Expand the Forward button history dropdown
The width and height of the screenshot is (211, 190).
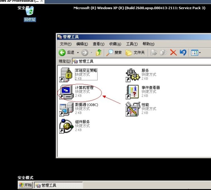coord(92,53)
